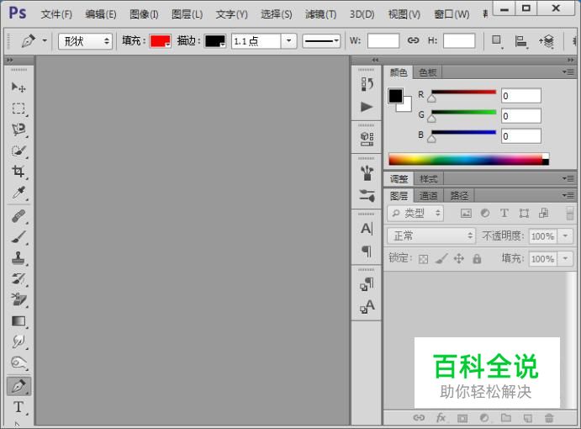This screenshot has width=581, height=429.
Task: Open the 不透明度 opacity dropdown arrow
Action: pos(565,236)
